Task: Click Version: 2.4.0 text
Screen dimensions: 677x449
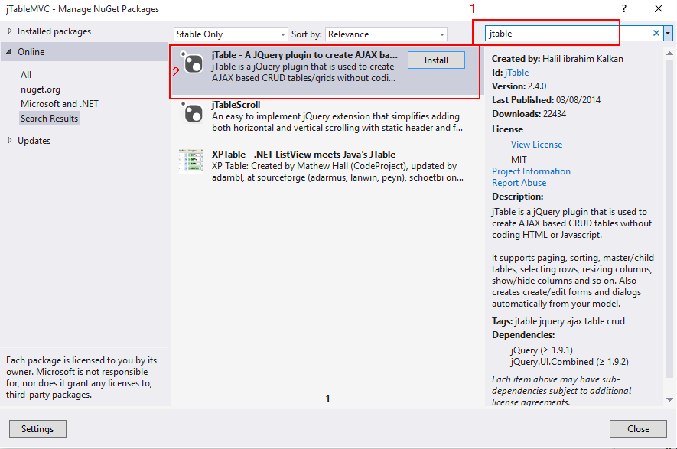Action: click(519, 86)
